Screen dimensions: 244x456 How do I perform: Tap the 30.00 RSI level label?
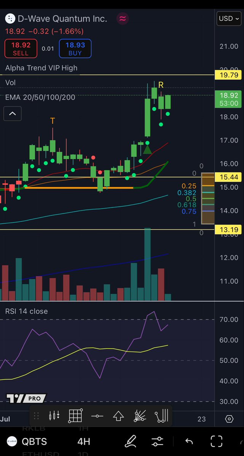point(229,401)
